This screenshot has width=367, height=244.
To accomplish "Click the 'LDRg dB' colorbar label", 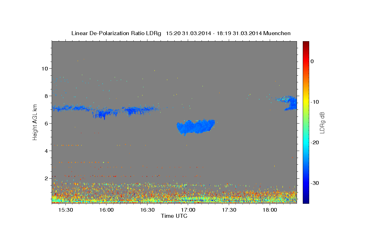I will 322,123.
